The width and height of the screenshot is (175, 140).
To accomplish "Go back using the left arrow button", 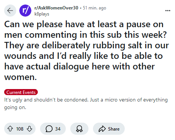I will (10, 11).
